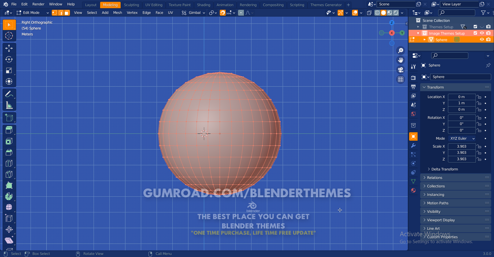Activate the Inset Faces tool

click(x=9, y=141)
